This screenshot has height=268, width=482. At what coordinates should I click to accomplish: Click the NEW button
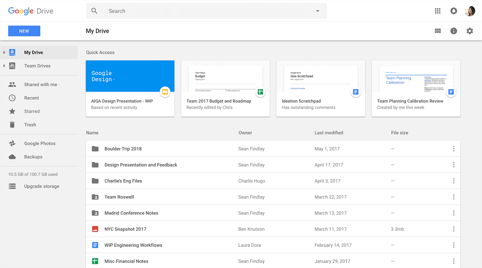click(x=24, y=31)
